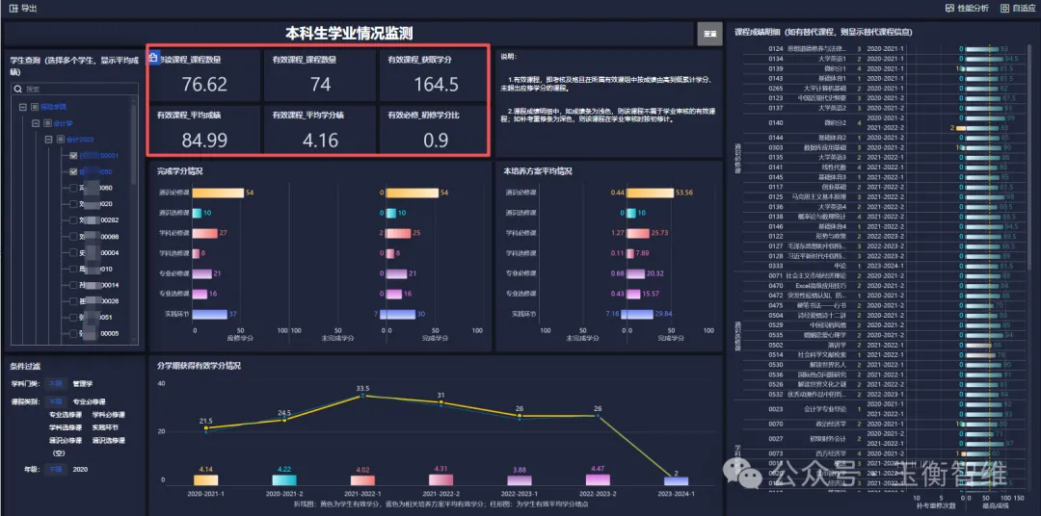
Task: Click the 33.5 point on the semester line chart
Action: point(362,396)
